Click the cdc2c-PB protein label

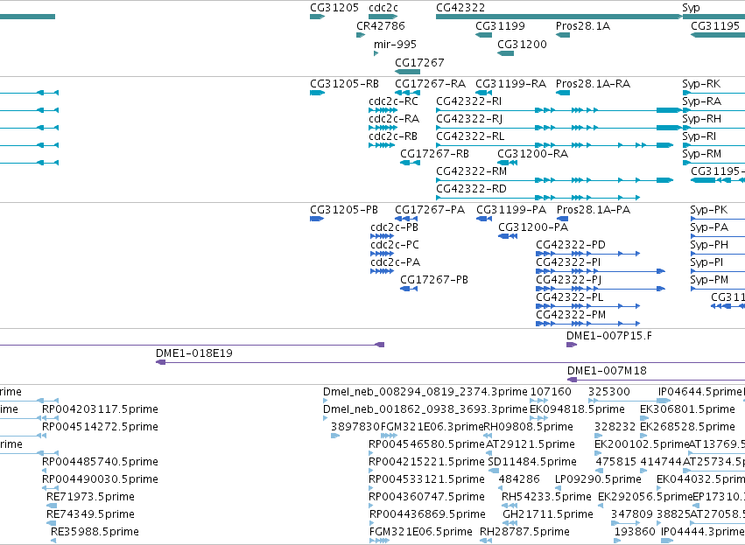[x=394, y=227]
